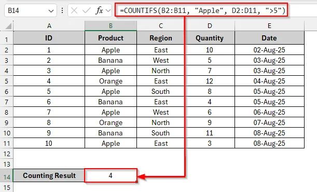Select the East region cell in row 7
Viewport: 317px width, 192px height.
click(x=161, y=102)
